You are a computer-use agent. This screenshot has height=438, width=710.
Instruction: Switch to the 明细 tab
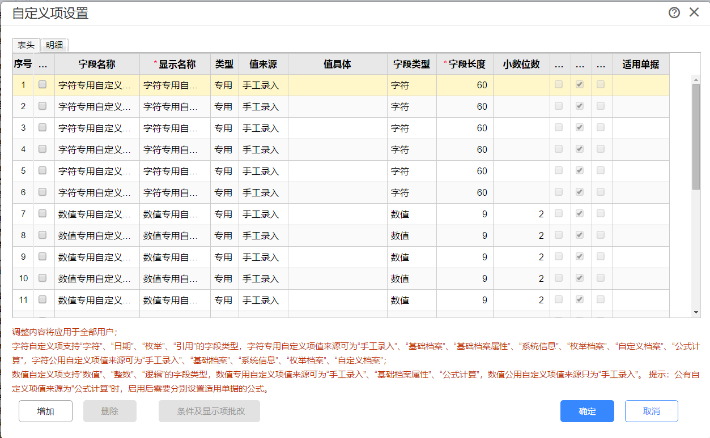click(54, 46)
